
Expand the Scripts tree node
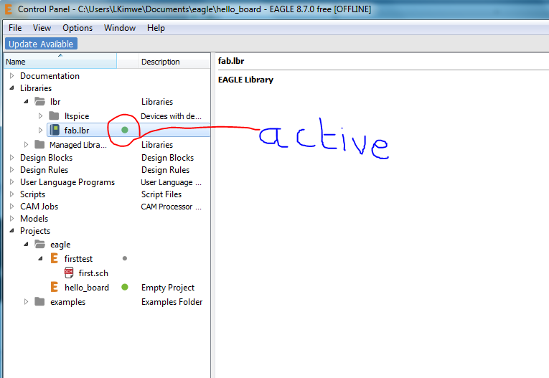click(12, 194)
